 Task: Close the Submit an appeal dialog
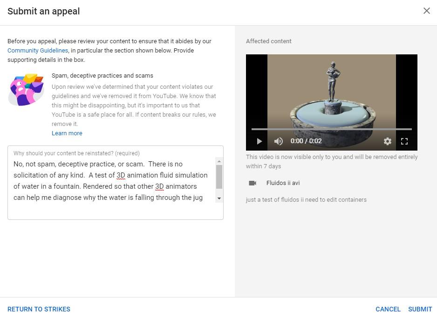pyautogui.click(x=426, y=11)
